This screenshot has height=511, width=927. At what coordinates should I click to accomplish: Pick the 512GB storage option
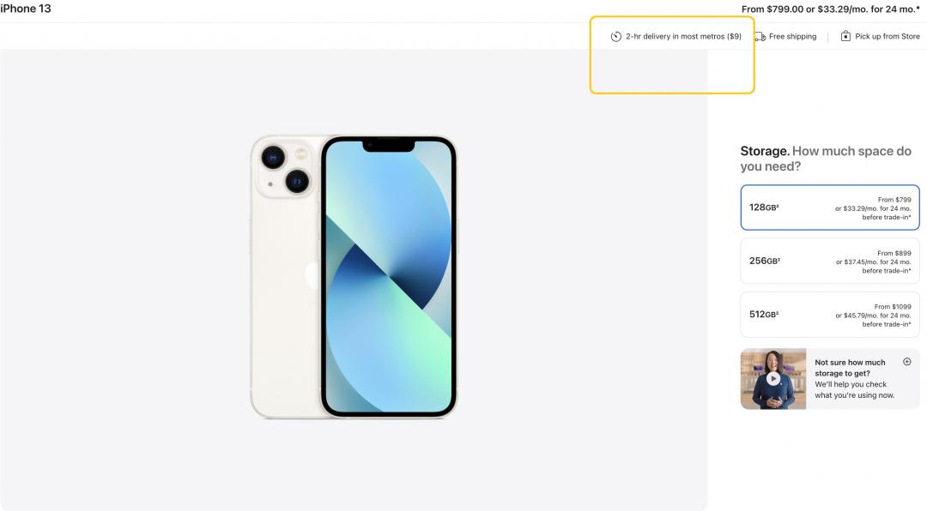coord(830,315)
